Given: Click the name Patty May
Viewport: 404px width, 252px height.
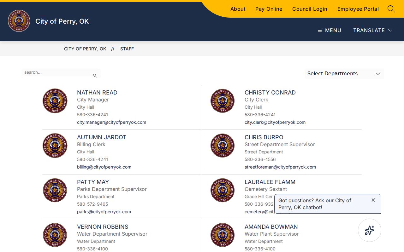Looking at the screenshot, I should (x=93, y=182).
